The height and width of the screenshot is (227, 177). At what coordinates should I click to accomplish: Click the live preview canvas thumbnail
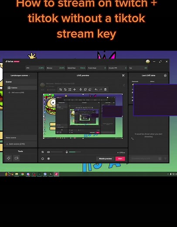pos(83,116)
